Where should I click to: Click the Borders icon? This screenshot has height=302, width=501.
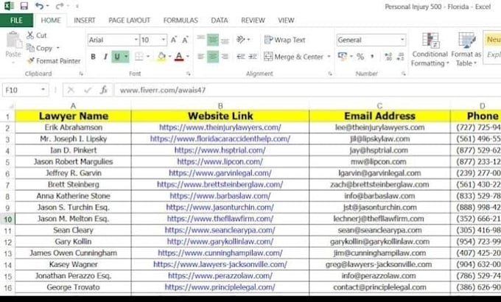pos(139,57)
